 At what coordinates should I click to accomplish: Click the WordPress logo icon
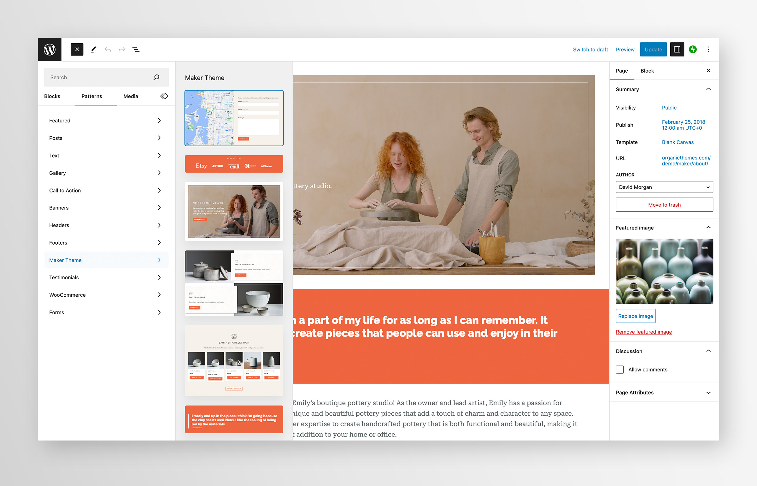(x=50, y=50)
